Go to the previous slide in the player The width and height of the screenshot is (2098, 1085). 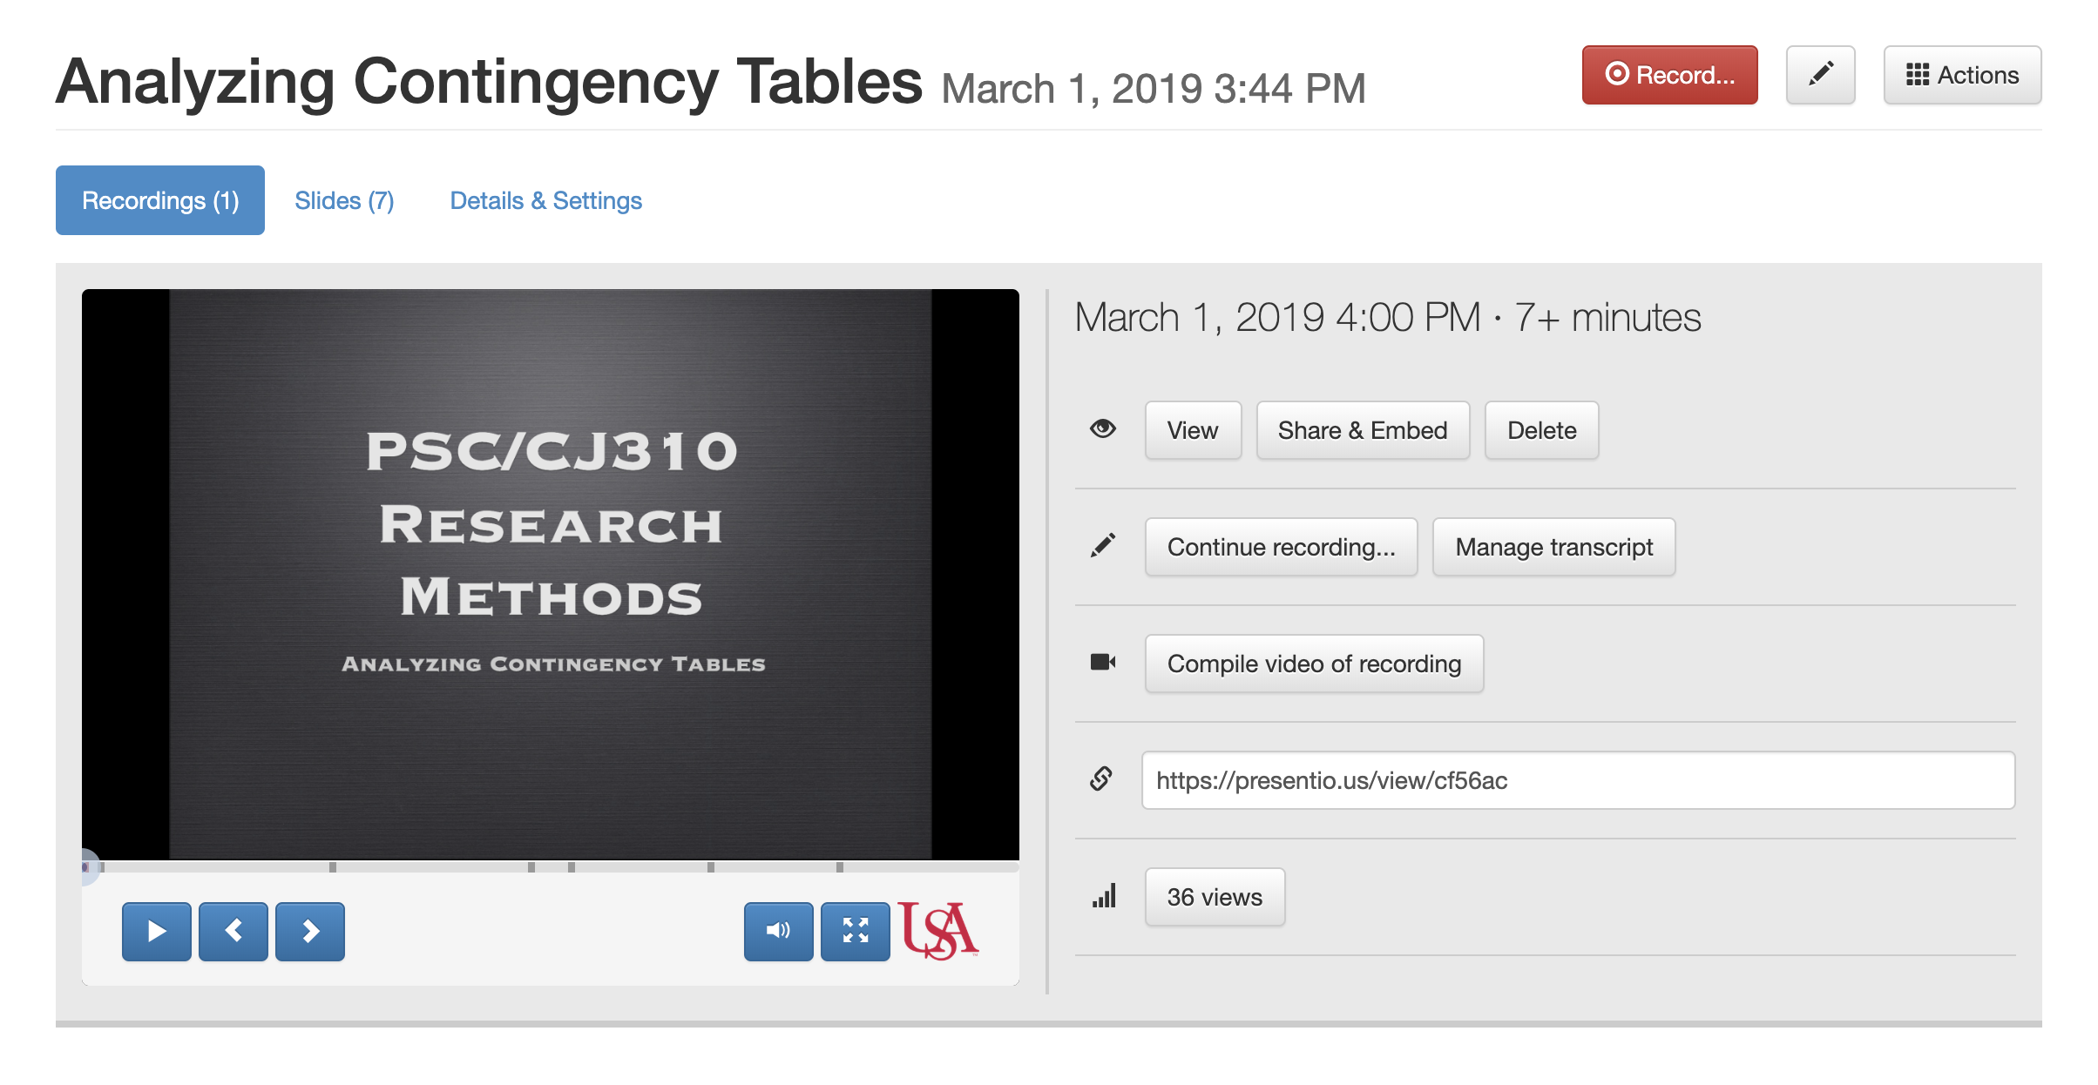tap(233, 932)
